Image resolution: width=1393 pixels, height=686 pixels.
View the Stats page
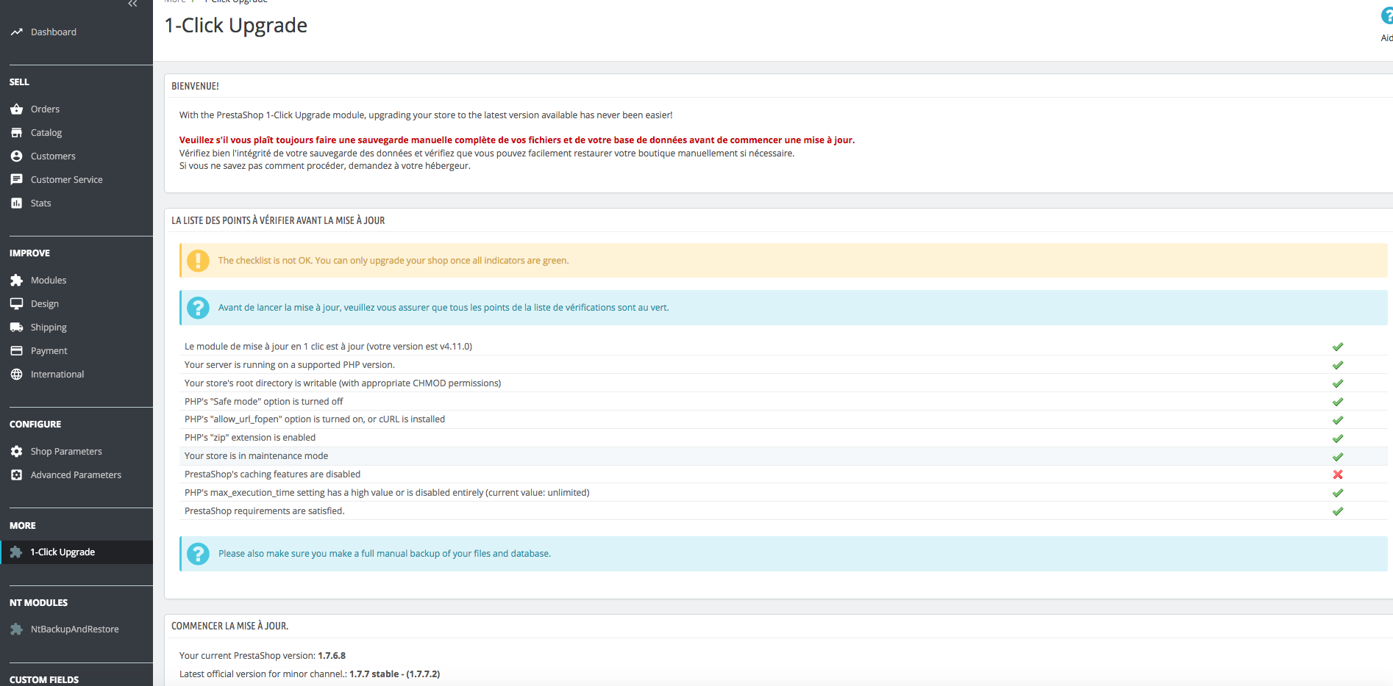click(x=41, y=203)
